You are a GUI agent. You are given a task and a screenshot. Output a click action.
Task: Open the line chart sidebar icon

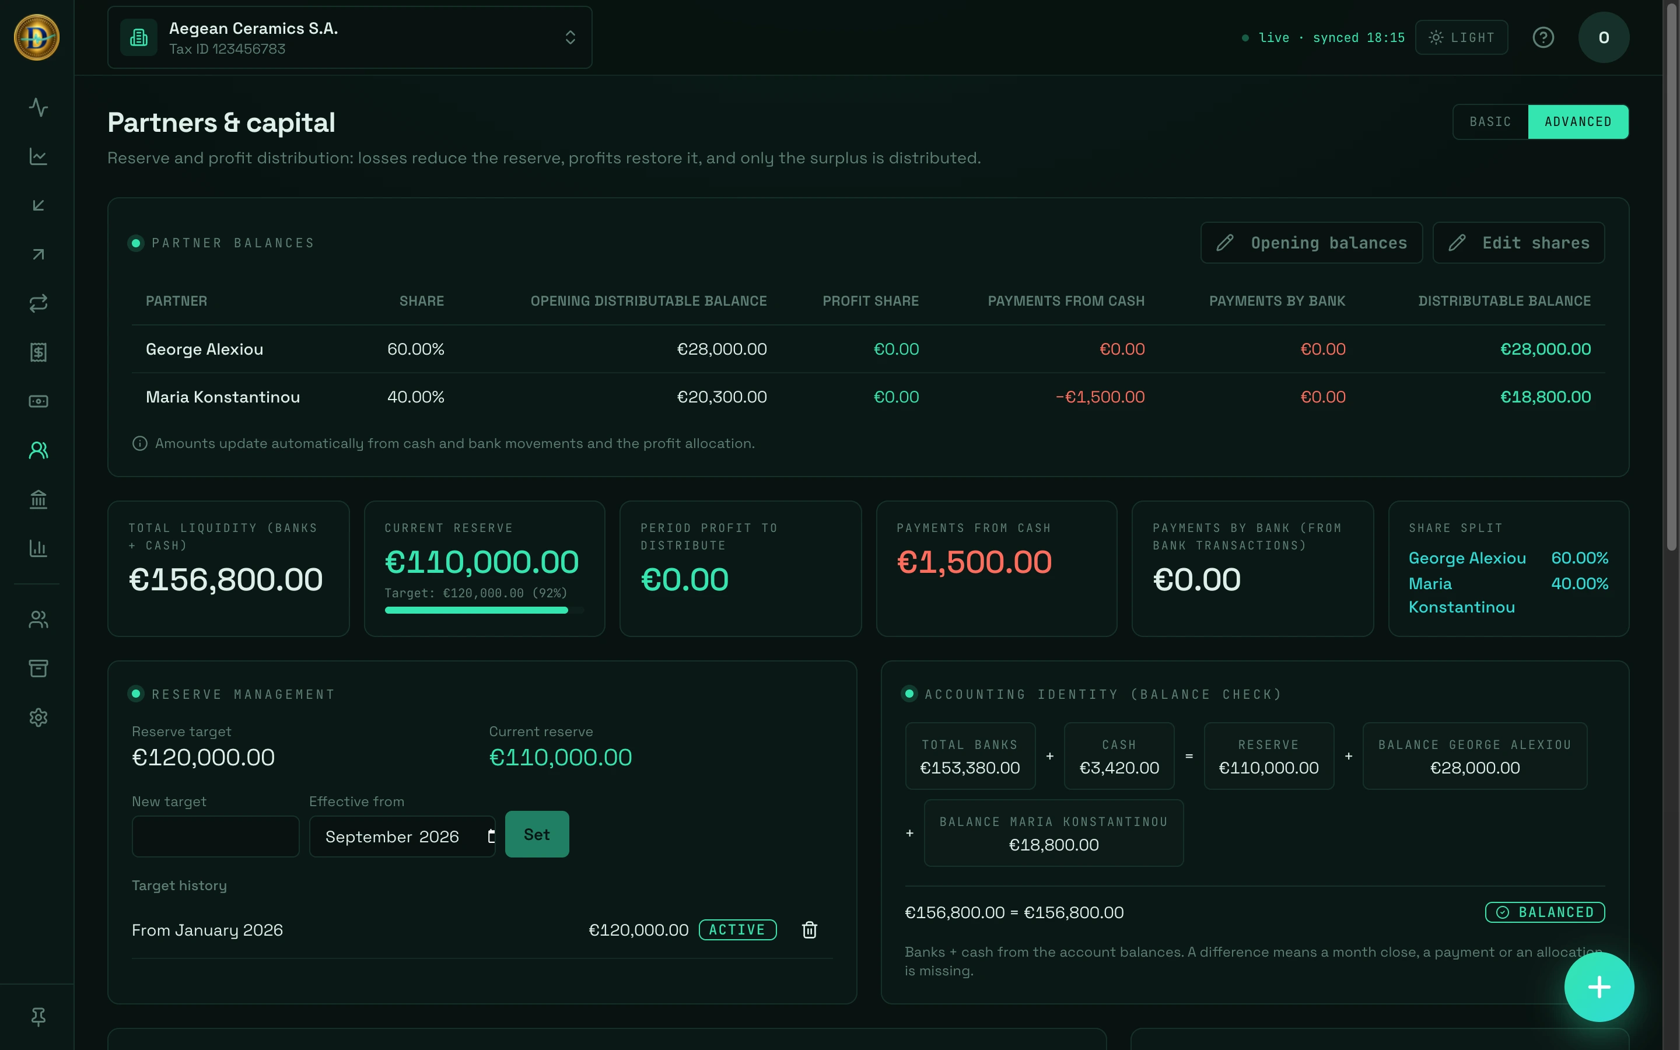pos(38,156)
